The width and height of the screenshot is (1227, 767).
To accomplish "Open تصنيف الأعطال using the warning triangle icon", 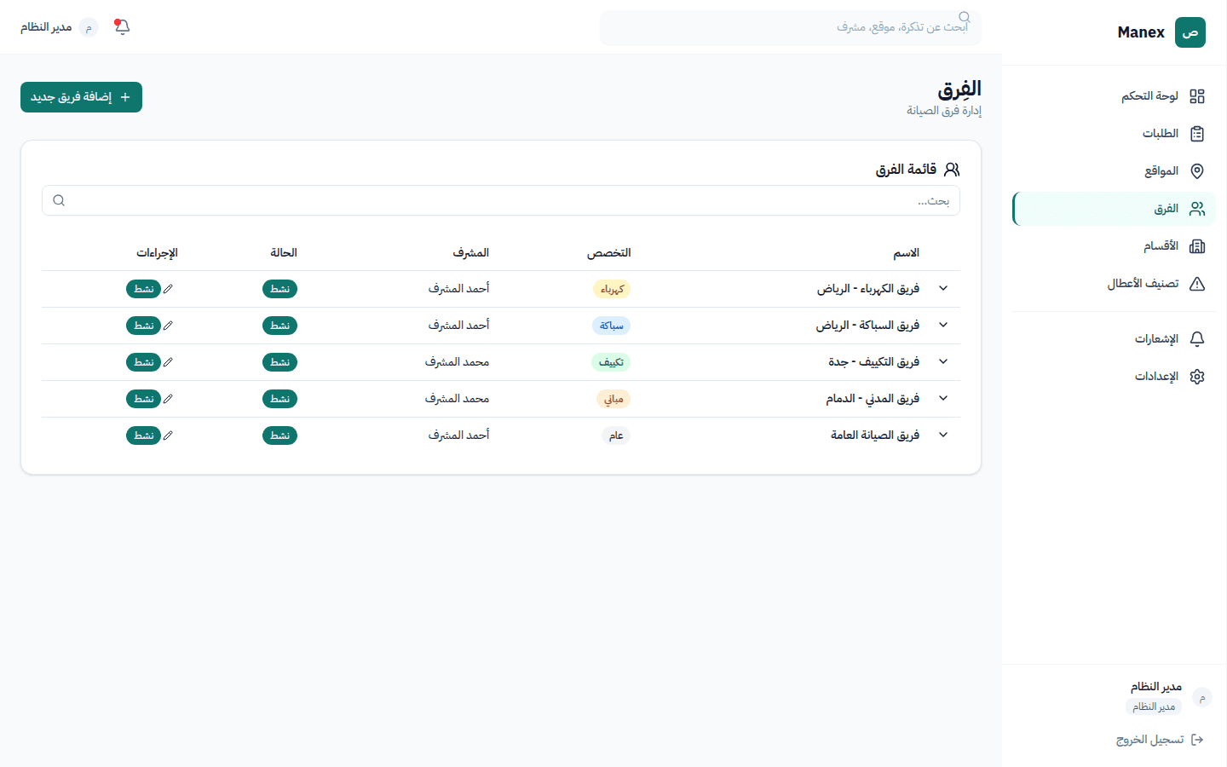I will [x=1197, y=284].
